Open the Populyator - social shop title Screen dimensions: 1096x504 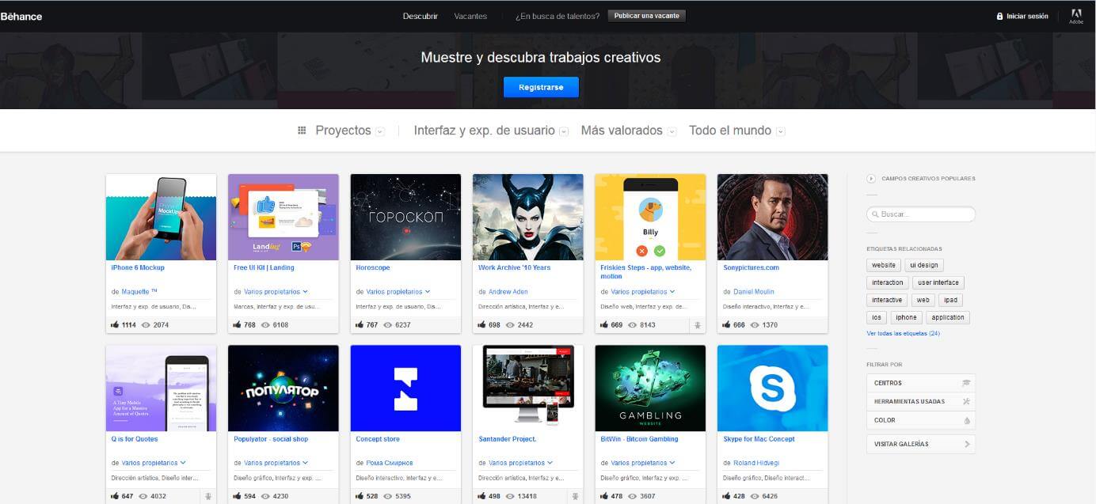point(271,439)
